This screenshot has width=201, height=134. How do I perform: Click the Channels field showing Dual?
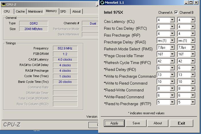click(90, 23)
